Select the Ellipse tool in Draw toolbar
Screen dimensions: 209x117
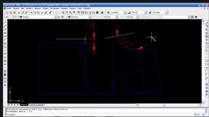[5, 54]
